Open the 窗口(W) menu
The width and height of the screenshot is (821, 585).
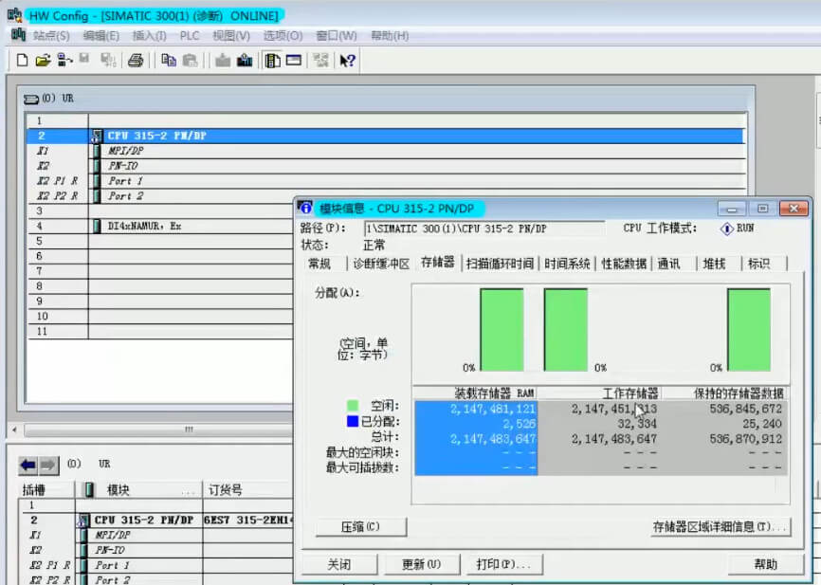tap(337, 36)
